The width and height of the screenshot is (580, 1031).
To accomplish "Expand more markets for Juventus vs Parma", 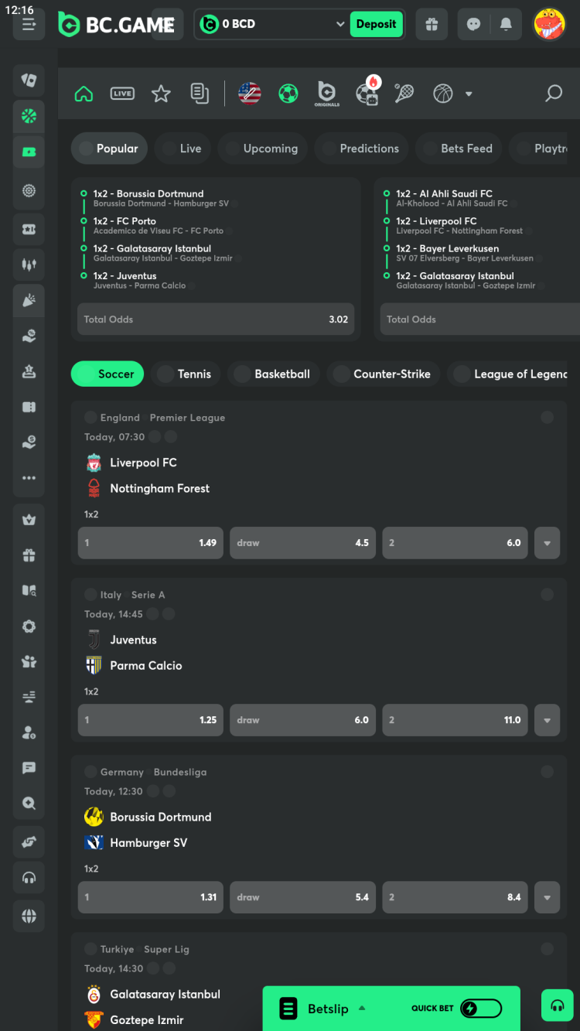I will 548,720.
